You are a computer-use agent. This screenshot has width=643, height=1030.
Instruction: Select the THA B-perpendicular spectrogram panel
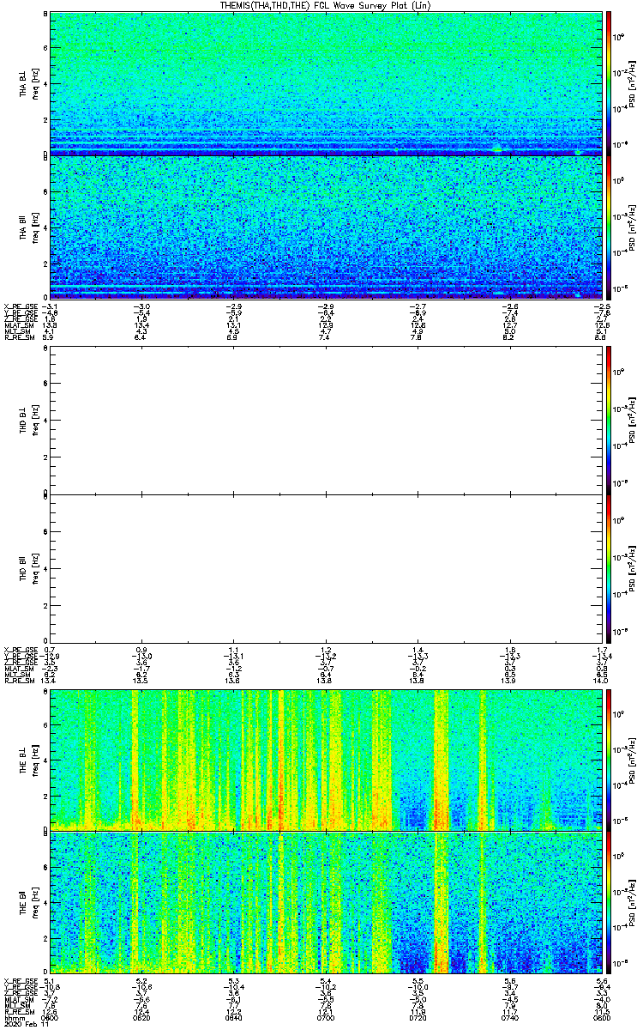(x=324, y=83)
